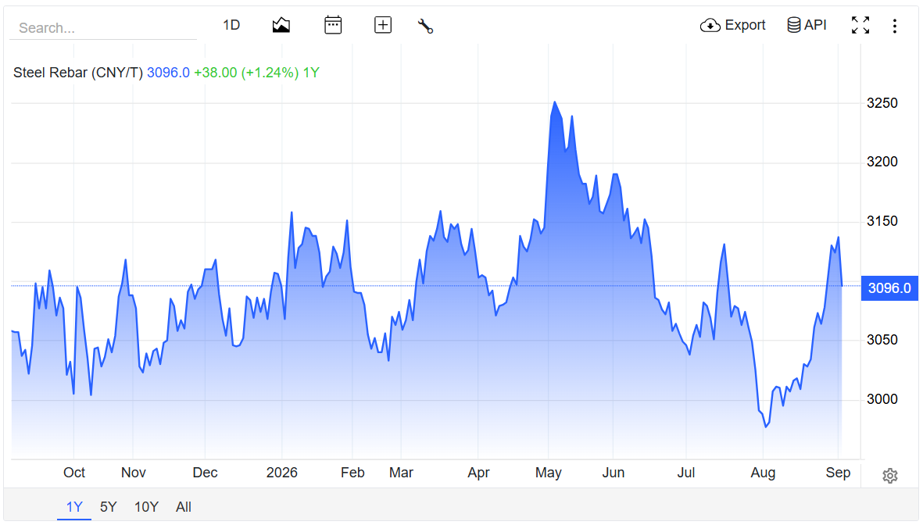Click the 3000 price axis label
Screen dimensions: 923x525
882,399
